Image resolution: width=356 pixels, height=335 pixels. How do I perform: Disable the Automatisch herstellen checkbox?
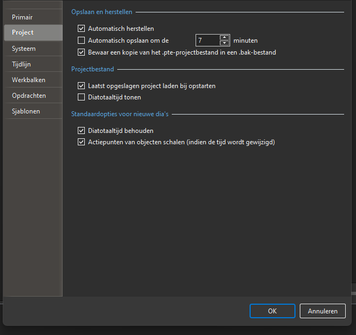pyautogui.click(x=82, y=29)
